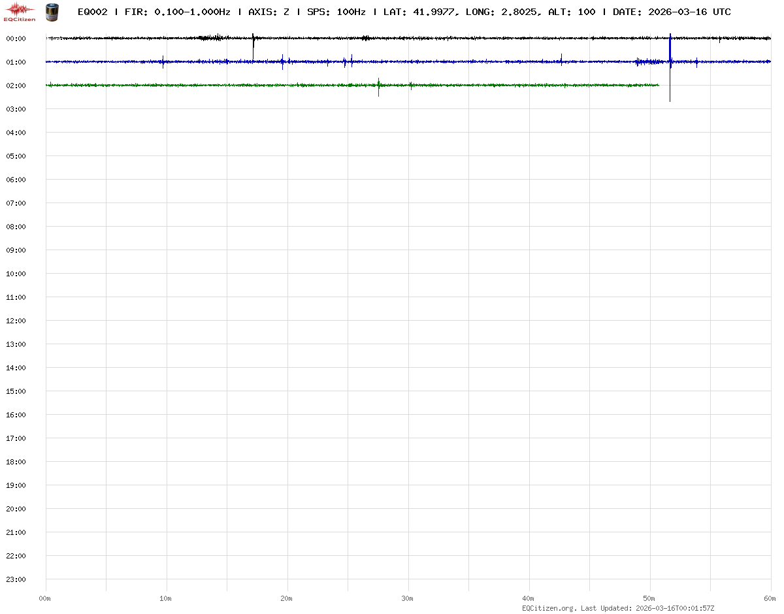
Task: Click the FIR: 0.100-1.000Hz filter text
Action: (178, 12)
